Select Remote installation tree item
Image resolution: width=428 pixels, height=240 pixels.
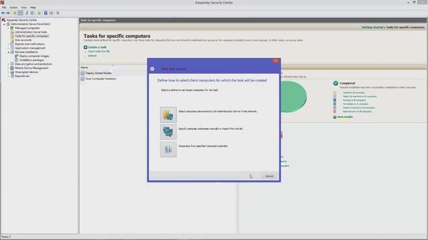coord(27,52)
